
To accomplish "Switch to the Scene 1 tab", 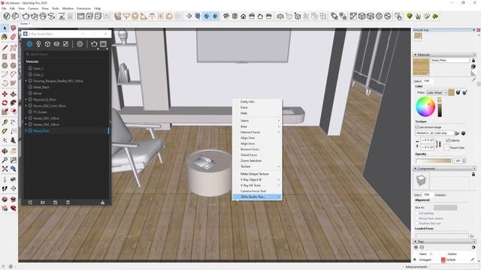I will point(25,23).
